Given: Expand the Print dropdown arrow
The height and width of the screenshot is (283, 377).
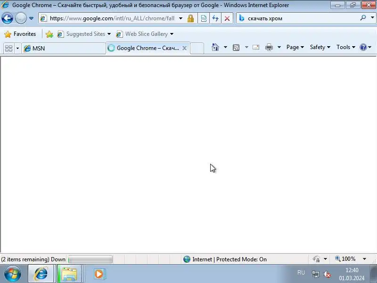Looking at the screenshot, I should point(279,47).
